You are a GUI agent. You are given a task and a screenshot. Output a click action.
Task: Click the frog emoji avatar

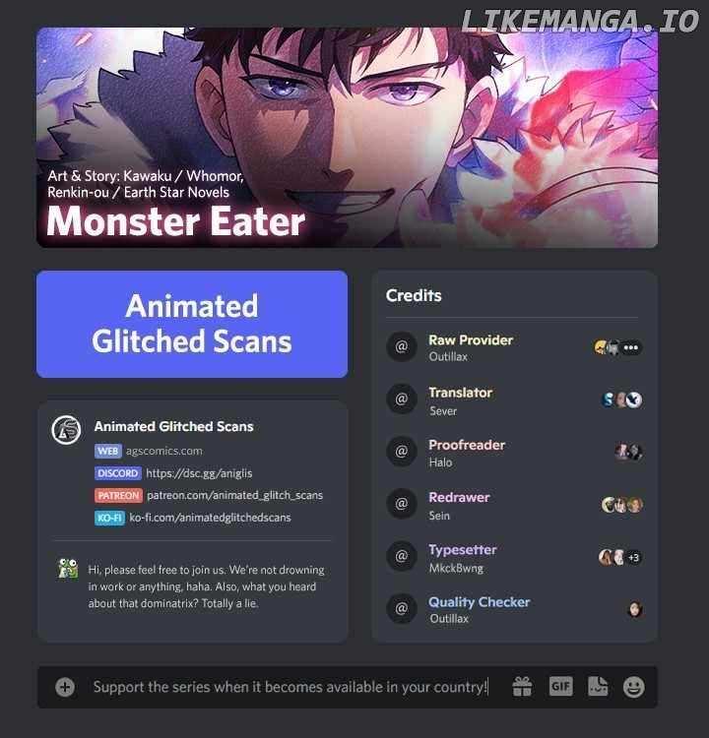coord(68,569)
